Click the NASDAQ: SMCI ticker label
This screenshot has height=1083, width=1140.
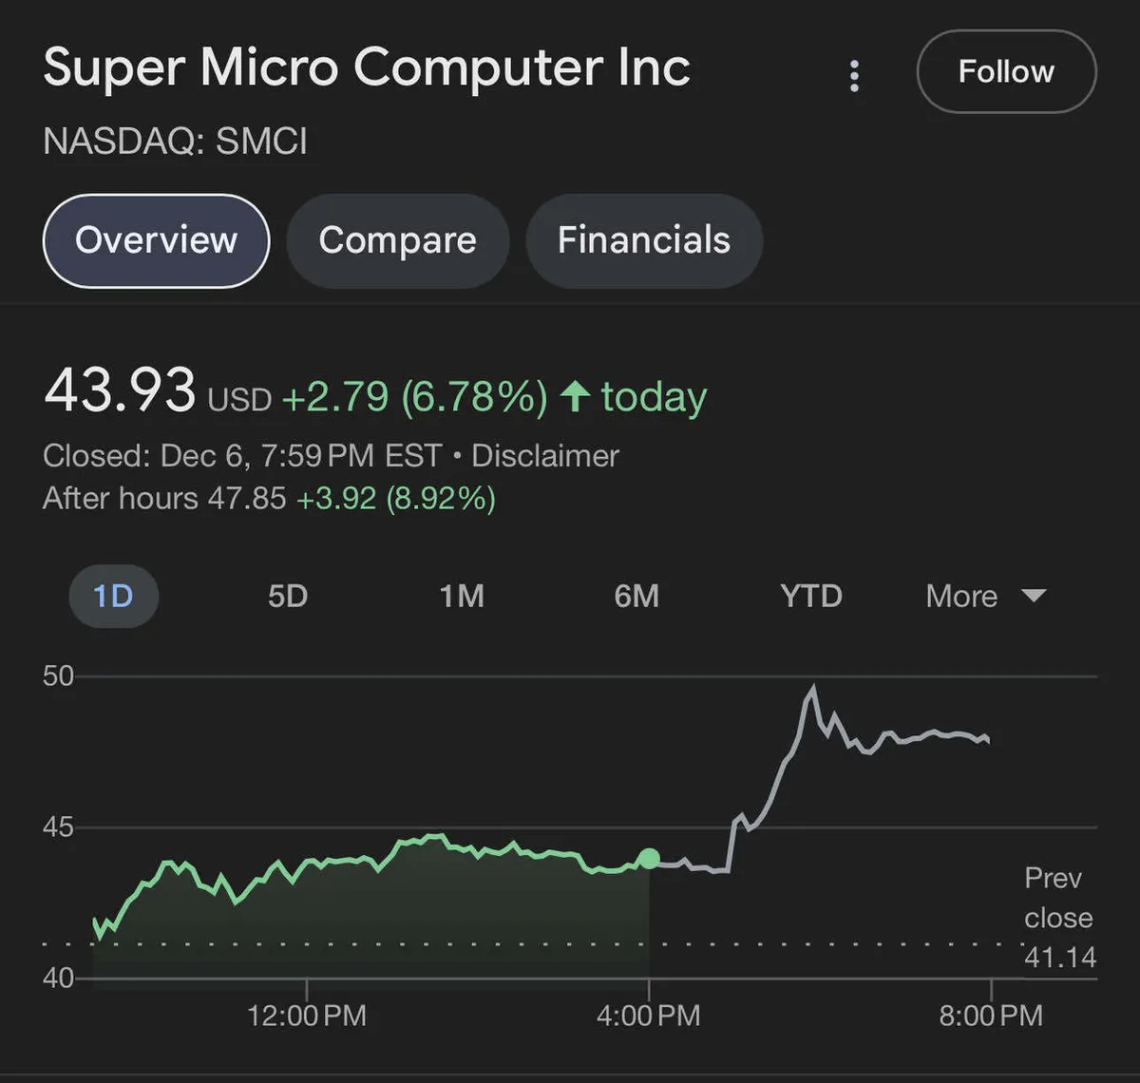click(176, 142)
